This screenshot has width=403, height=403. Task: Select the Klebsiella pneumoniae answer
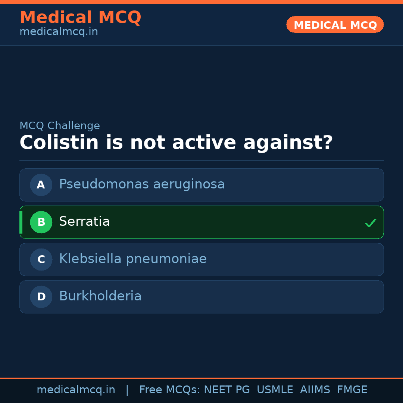click(x=133, y=259)
